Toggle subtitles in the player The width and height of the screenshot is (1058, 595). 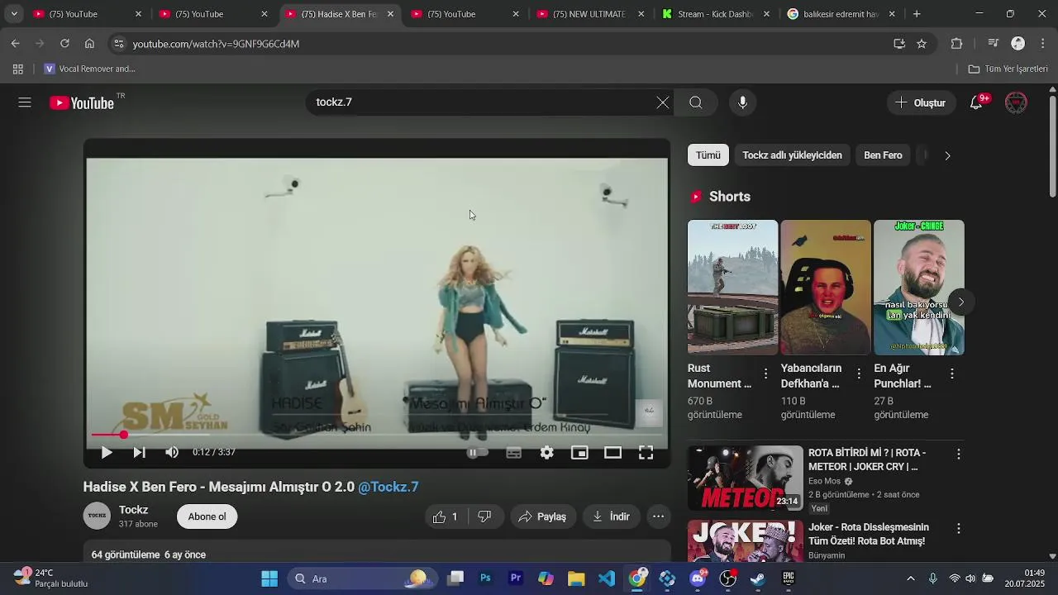coord(513,452)
